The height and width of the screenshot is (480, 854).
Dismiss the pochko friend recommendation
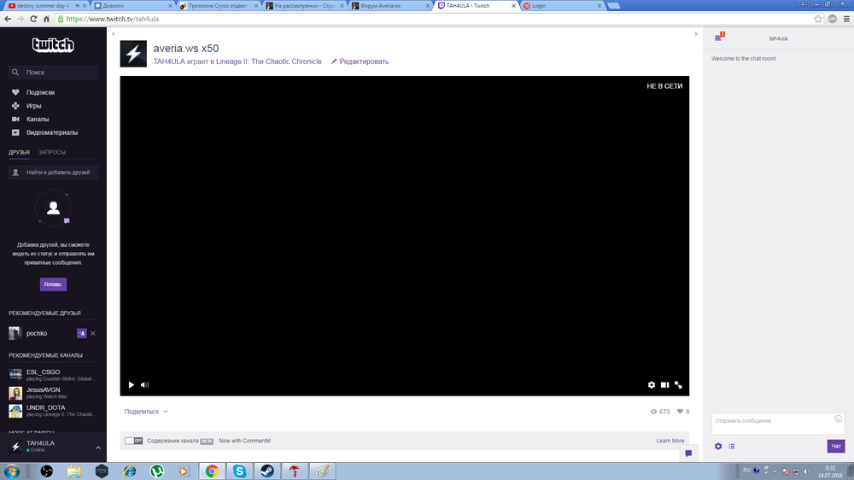[x=93, y=333]
